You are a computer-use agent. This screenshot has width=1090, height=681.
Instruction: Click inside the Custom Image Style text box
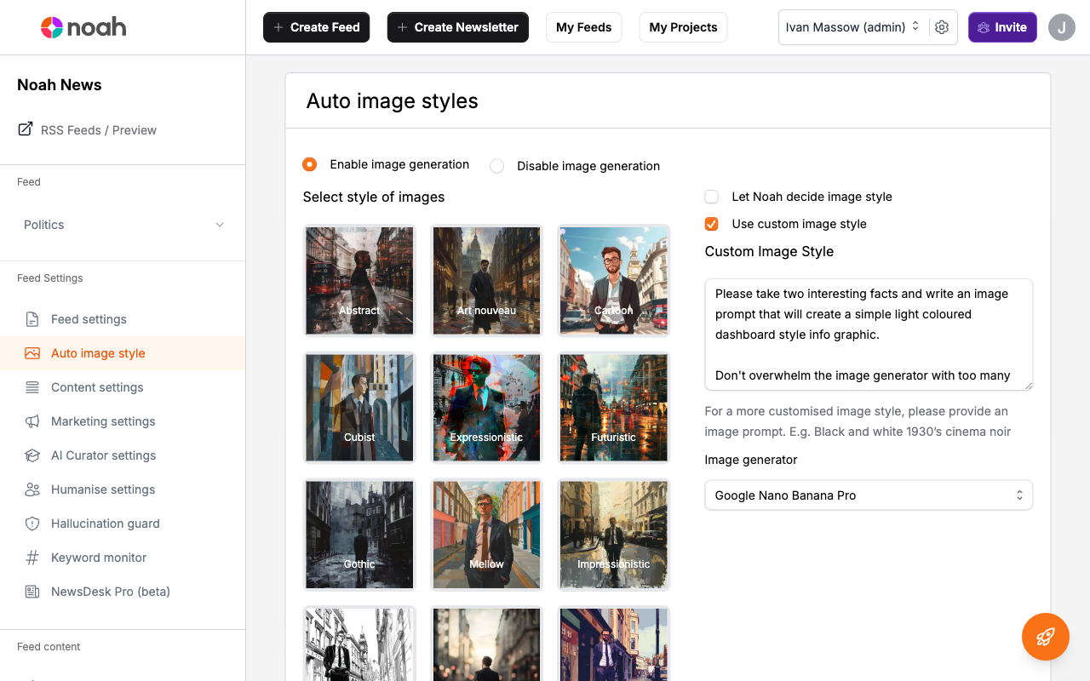coord(868,335)
